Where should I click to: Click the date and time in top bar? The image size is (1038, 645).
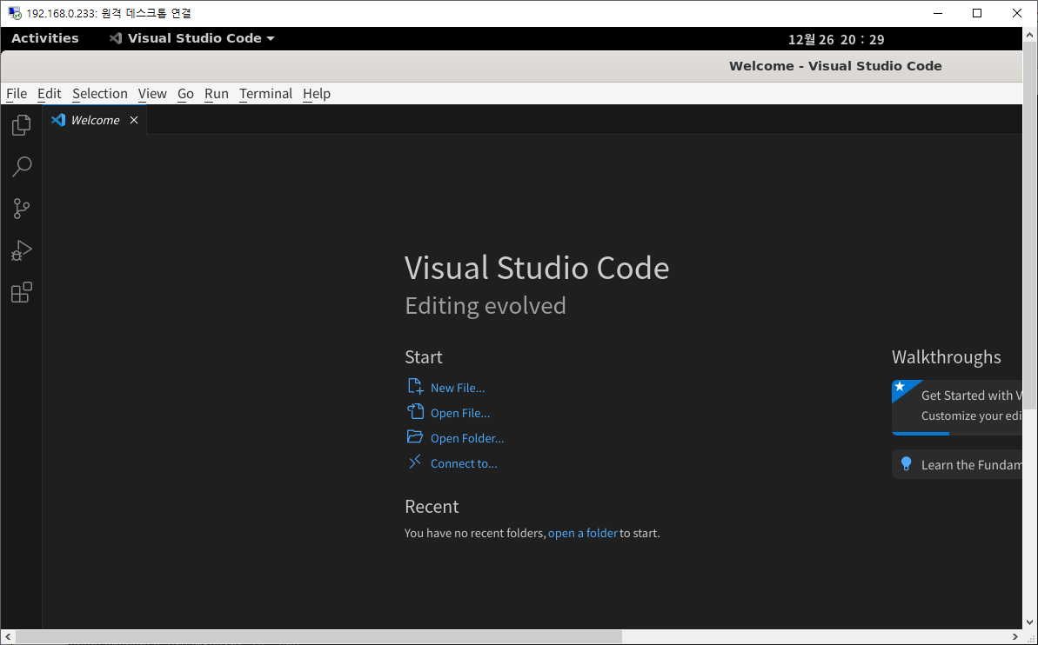click(x=836, y=40)
